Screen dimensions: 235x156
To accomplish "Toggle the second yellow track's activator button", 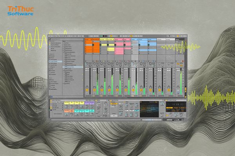I will point(109,90).
